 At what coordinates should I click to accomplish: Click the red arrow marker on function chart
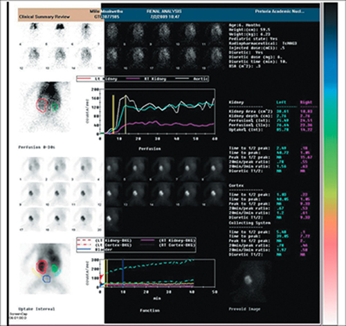[102, 277]
